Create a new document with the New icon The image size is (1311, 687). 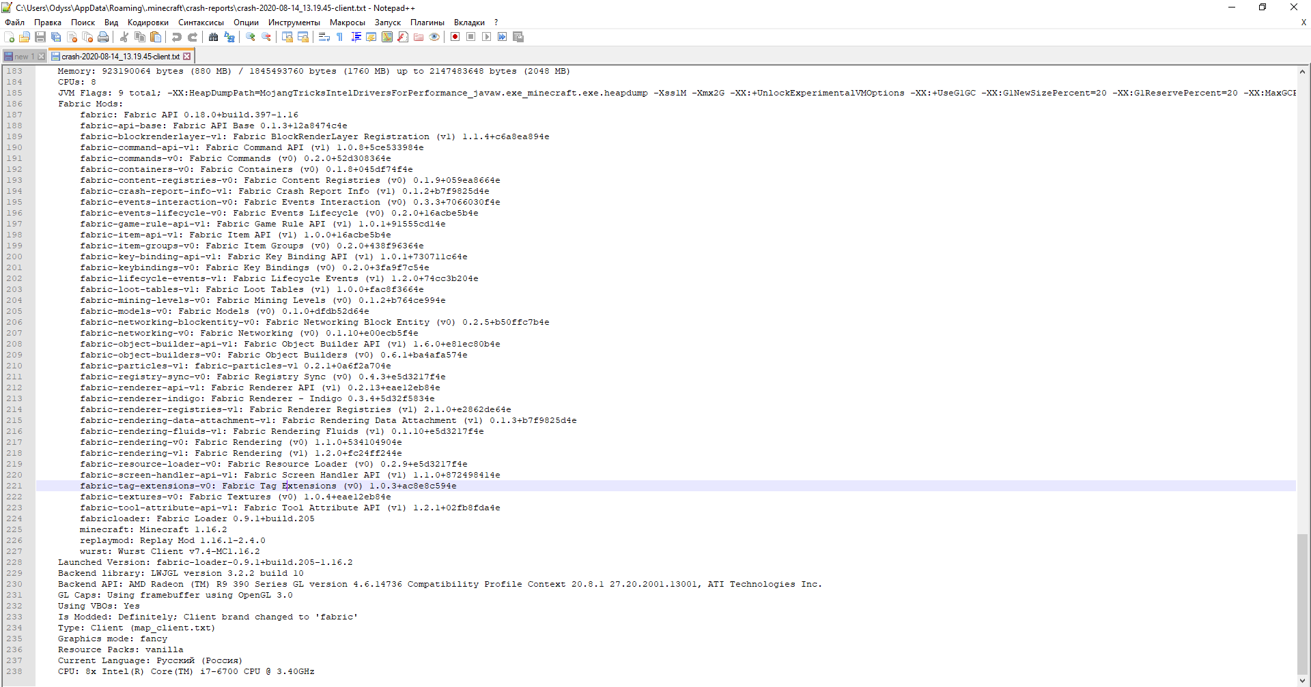coord(10,37)
